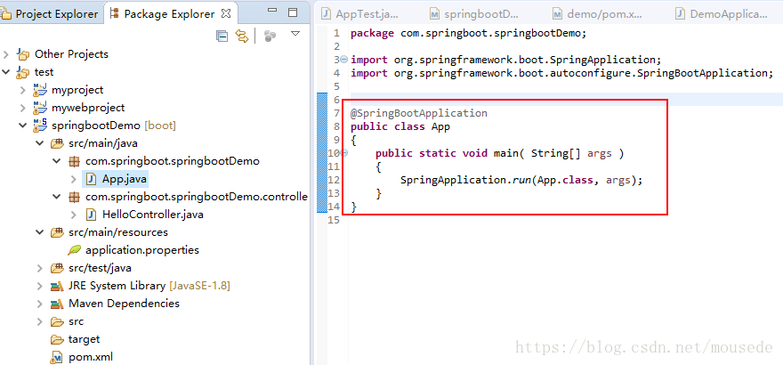Screen dimensions: 783x365
Task: Expand HelloController.java node arrow
Action: tap(74, 215)
